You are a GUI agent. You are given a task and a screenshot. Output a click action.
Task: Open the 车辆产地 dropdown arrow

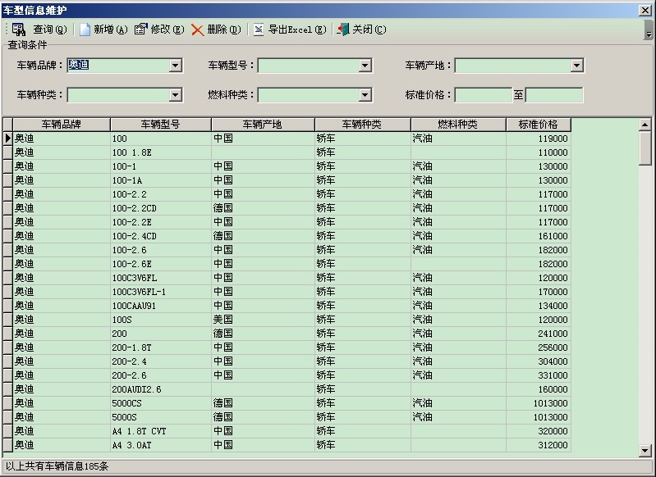pyautogui.click(x=577, y=66)
